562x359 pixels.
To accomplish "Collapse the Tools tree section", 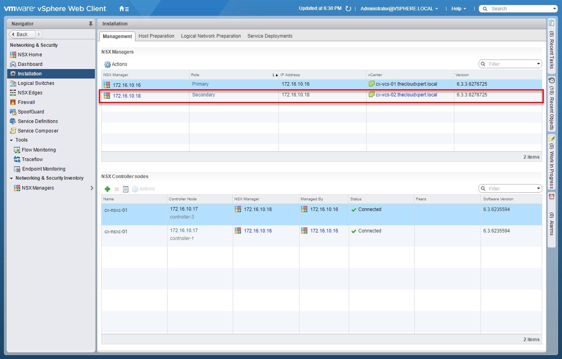I will click(12, 140).
